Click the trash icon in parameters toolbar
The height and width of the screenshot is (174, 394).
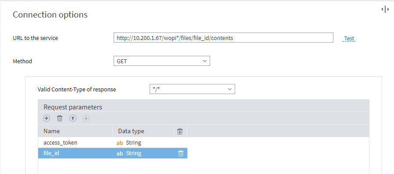pos(60,118)
